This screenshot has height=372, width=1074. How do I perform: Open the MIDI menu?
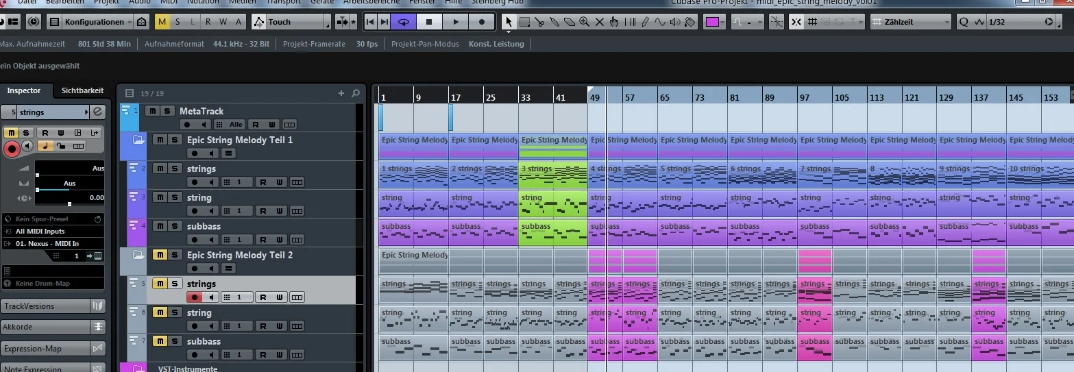pyautogui.click(x=169, y=2)
